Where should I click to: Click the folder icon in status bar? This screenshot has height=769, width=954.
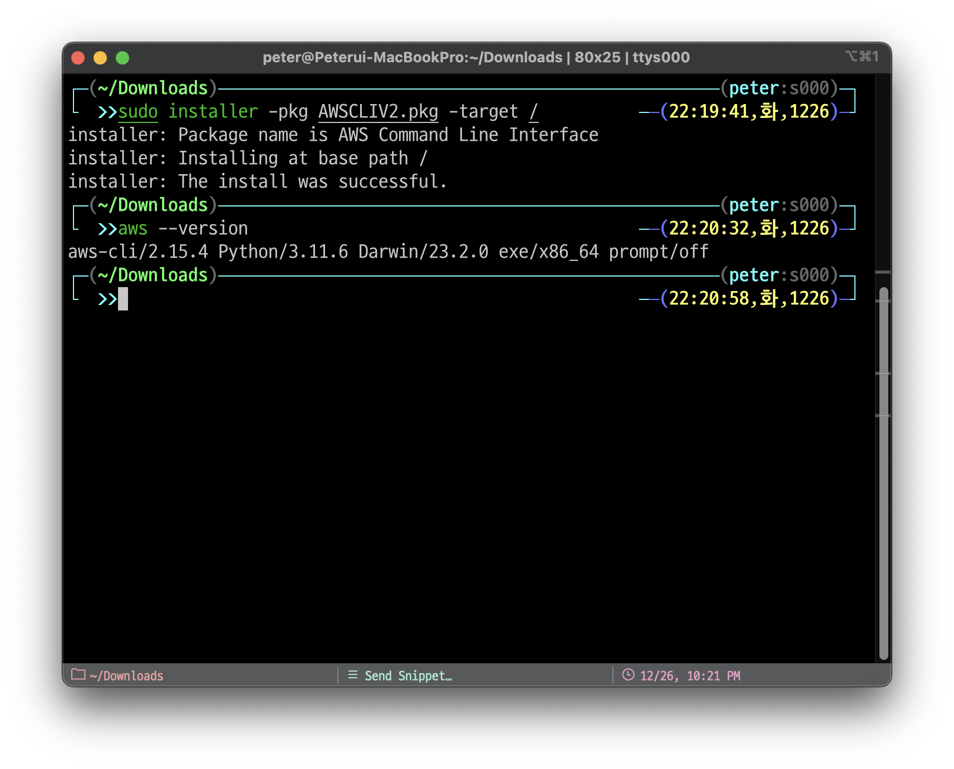[78, 674]
